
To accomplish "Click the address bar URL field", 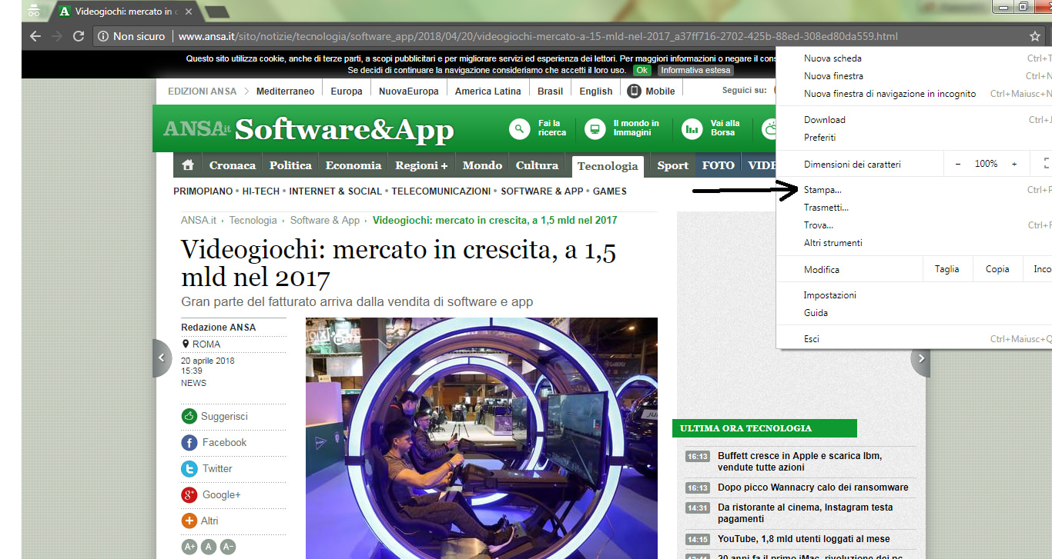I will click(538, 36).
